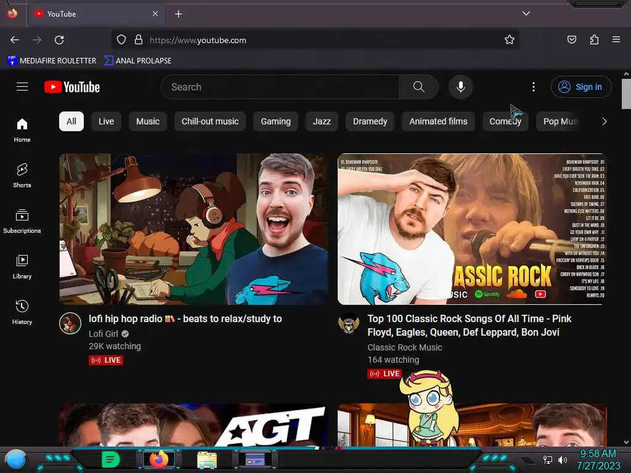The height and width of the screenshot is (473, 631).
Task: Open Shorts in the sidebar
Action: point(22,176)
